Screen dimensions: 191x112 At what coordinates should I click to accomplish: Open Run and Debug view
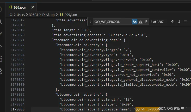click(1, 46)
